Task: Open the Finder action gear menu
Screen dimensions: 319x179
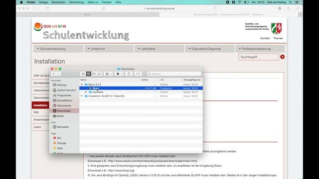Action: (x=119, y=74)
